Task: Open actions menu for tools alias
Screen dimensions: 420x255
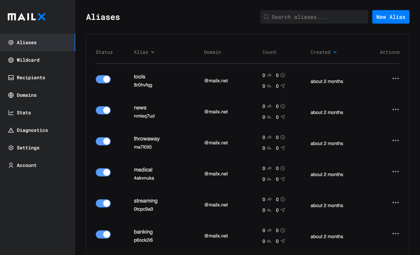Action: point(396,79)
